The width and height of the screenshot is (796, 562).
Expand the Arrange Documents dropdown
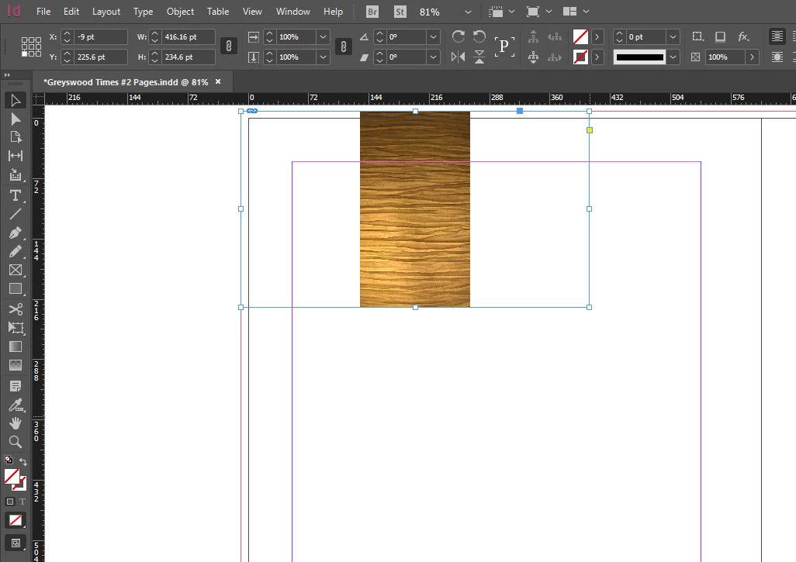coord(587,11)
